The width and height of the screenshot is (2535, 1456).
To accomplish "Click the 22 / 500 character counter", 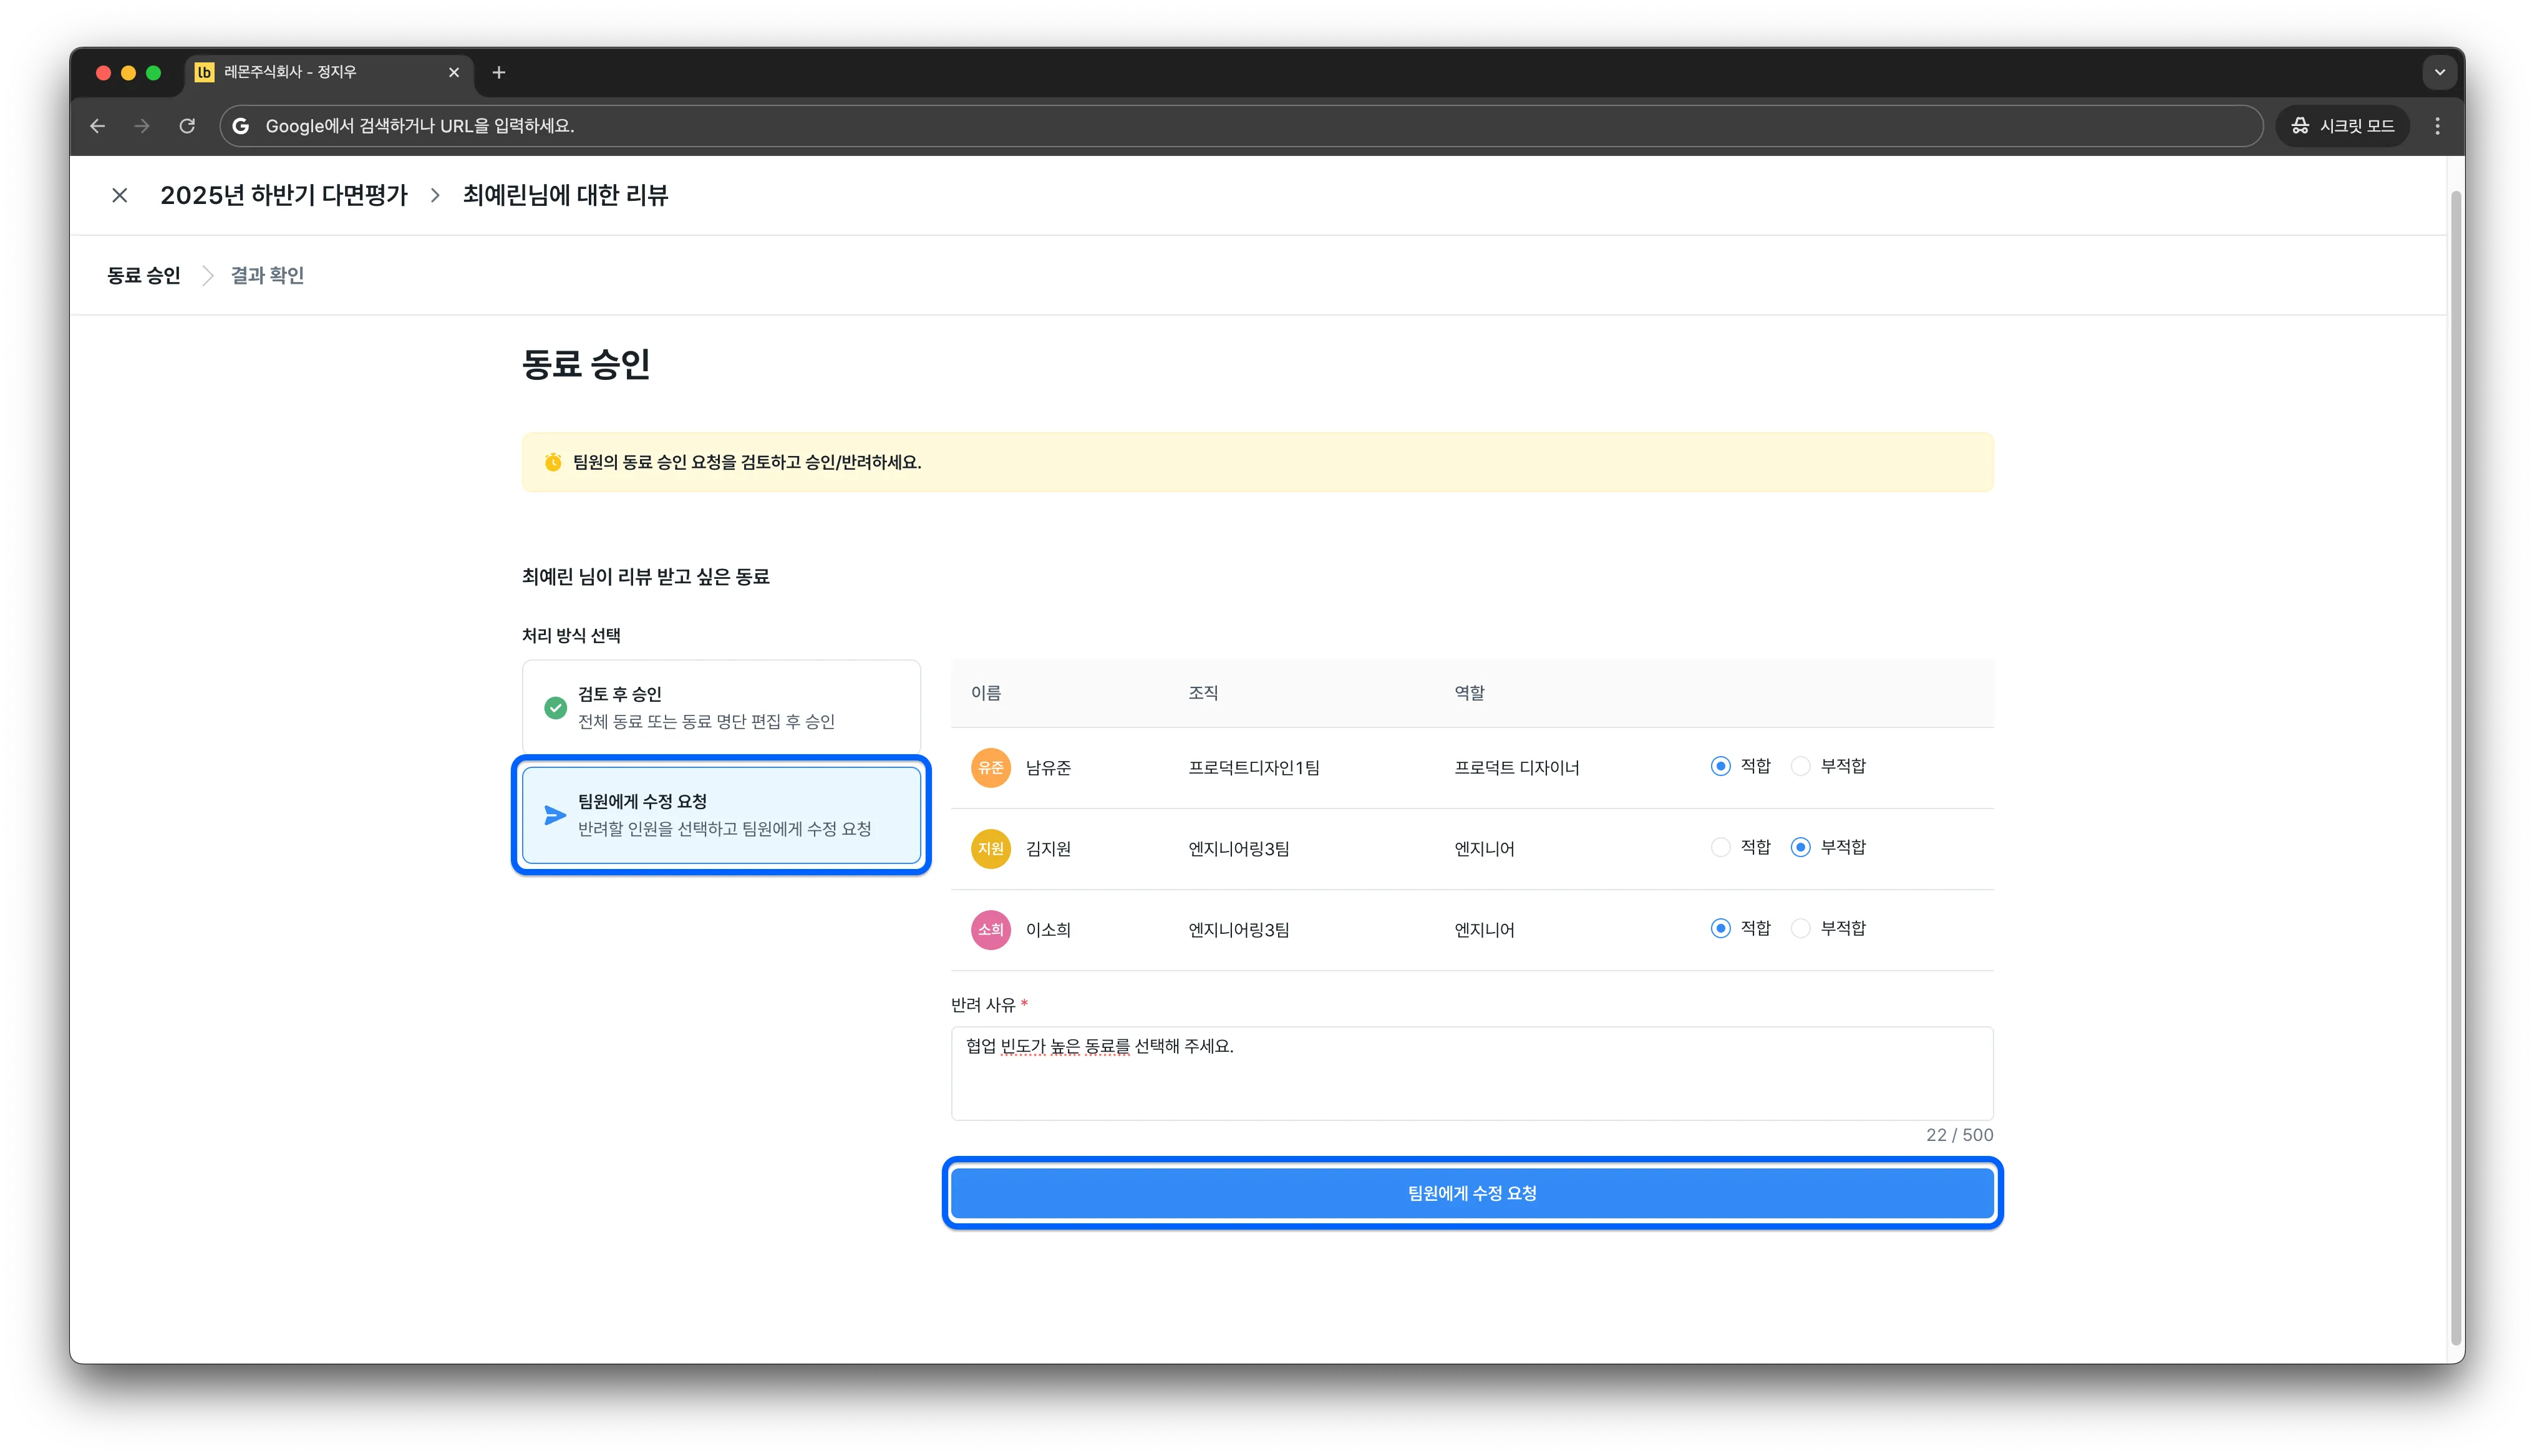I will pos(1959,1135).
